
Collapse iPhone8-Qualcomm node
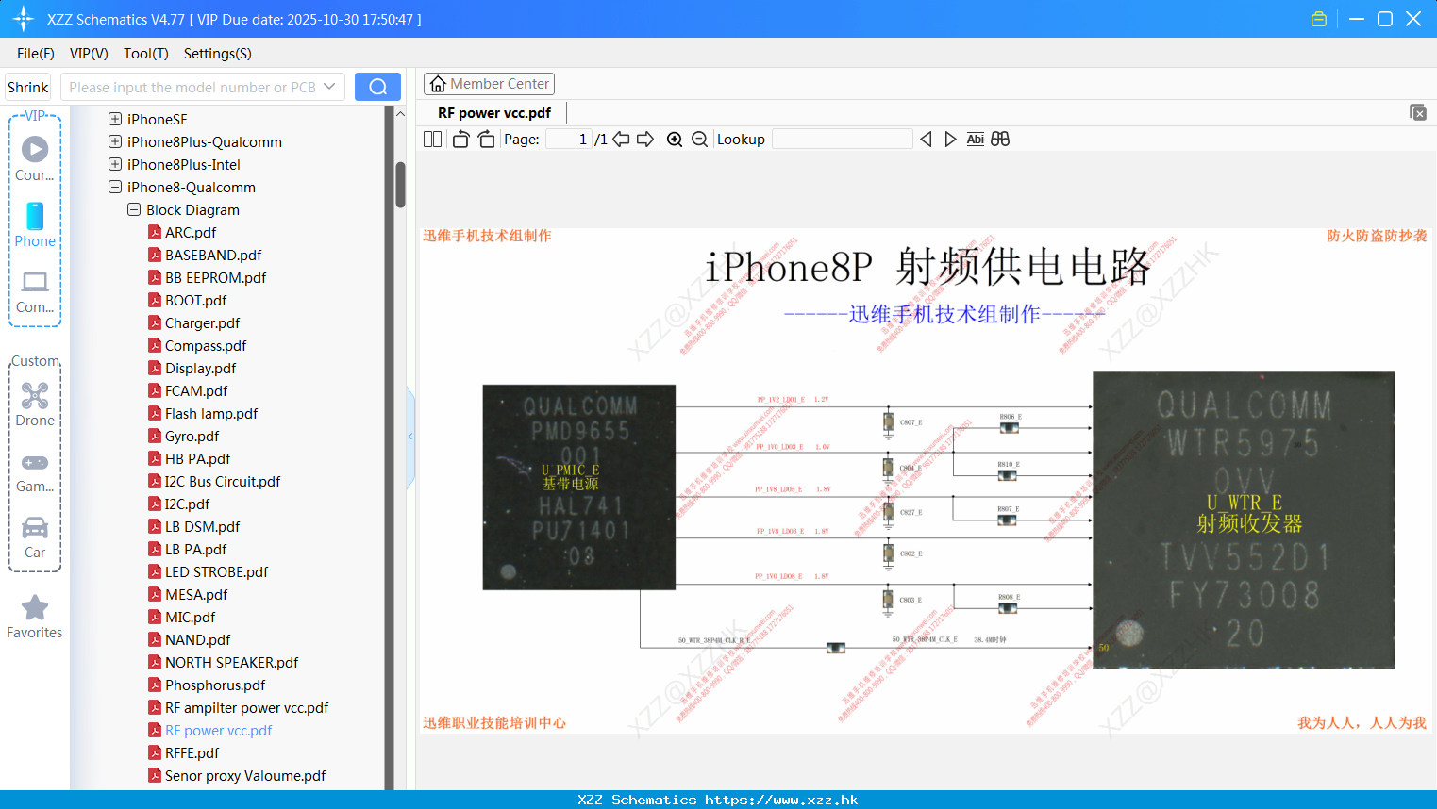coord(115,187)
